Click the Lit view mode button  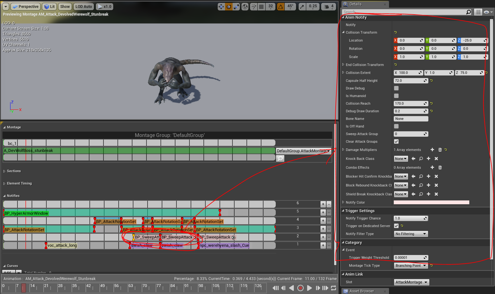pos(49,7)
